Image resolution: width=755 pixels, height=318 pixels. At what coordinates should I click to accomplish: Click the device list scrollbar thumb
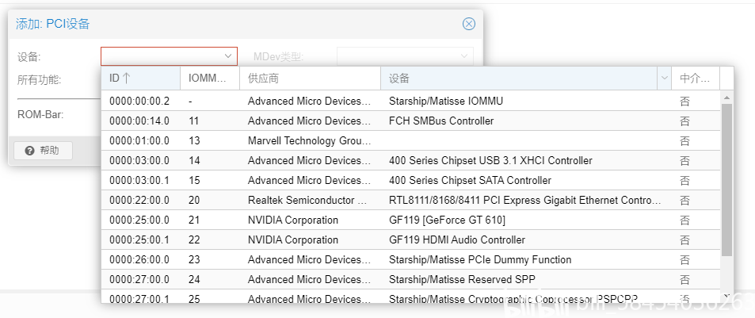tap(726, 178)
